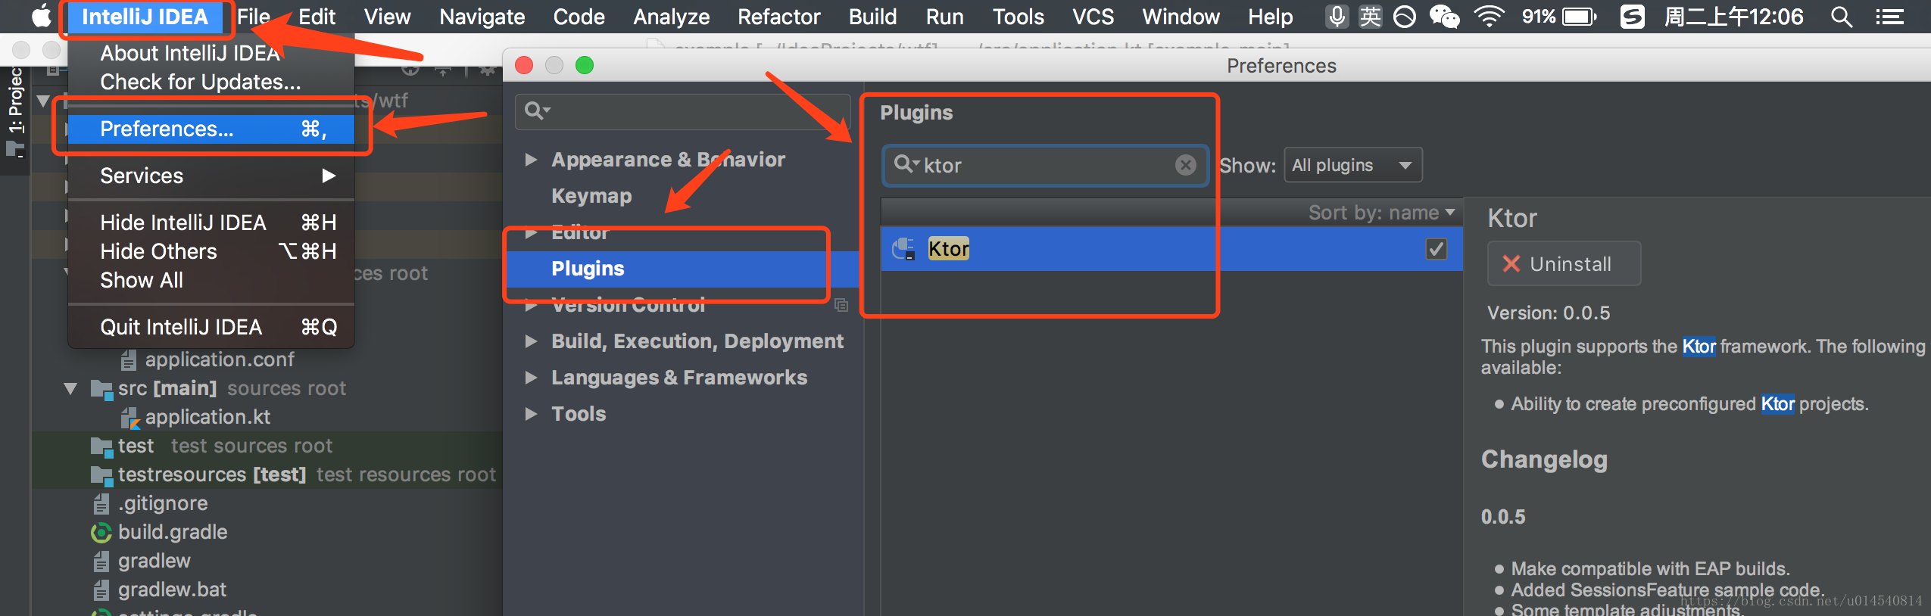Choose Check for Updates… menu item
1931x616 pixels.
(211, 82)
